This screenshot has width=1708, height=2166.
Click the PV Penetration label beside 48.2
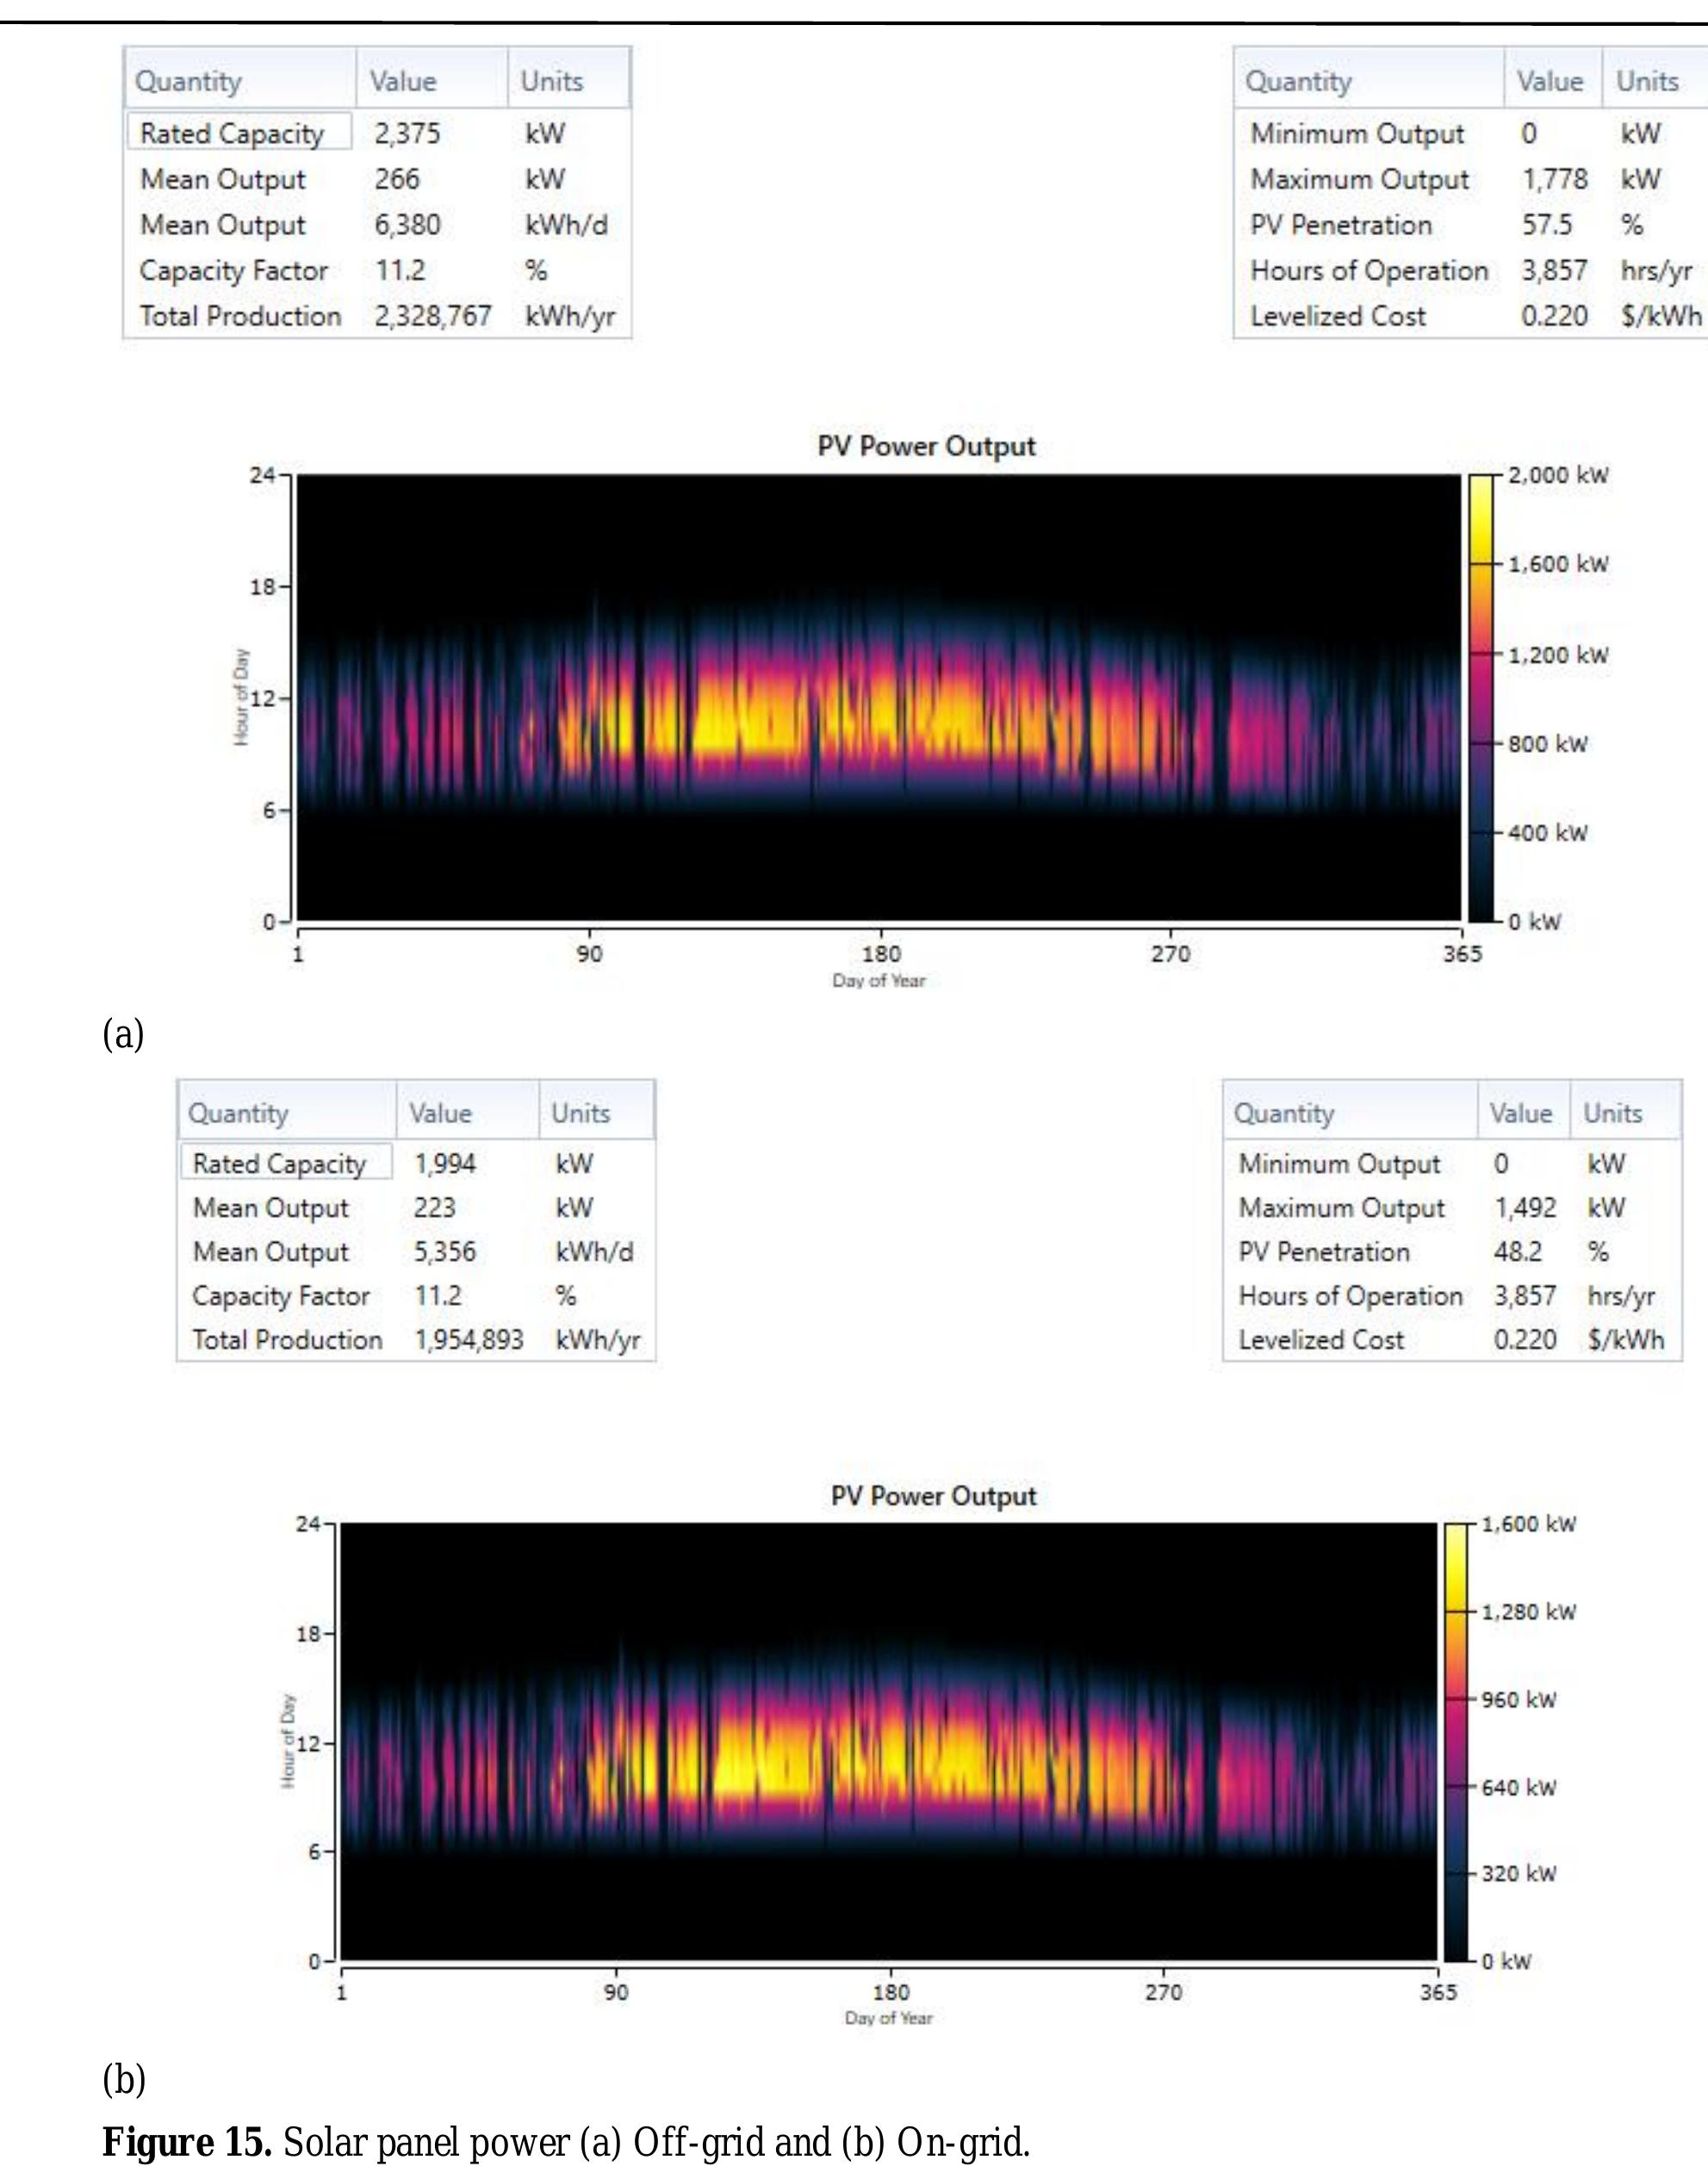coord(1323,1251)
